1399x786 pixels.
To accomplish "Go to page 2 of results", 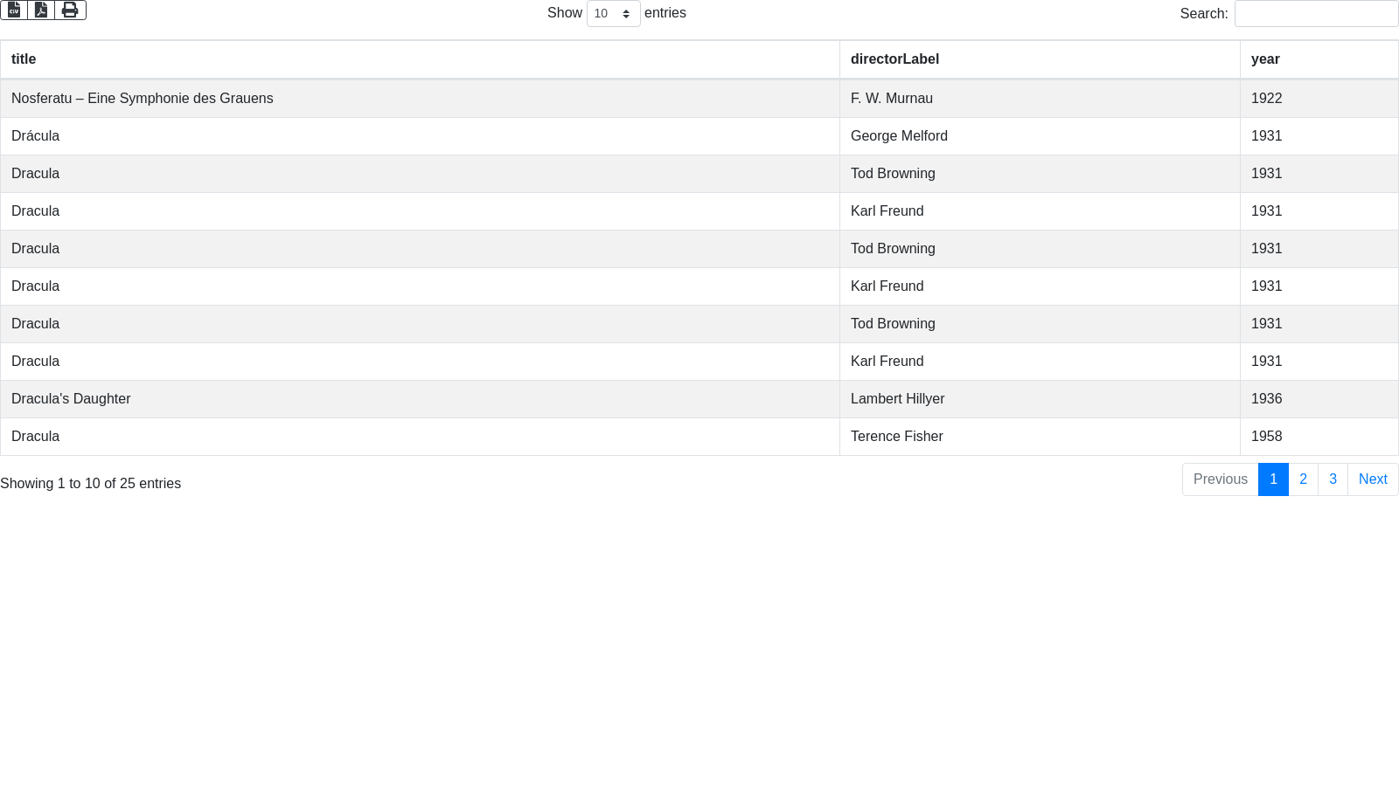I will coord(1303,479).
